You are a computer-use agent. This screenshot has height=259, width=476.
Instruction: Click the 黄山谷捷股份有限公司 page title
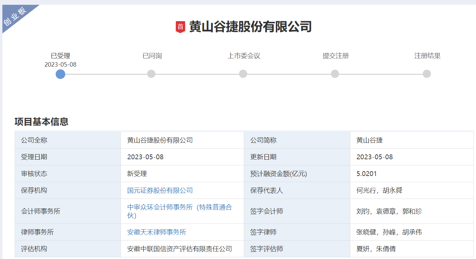tap(250, 27)
